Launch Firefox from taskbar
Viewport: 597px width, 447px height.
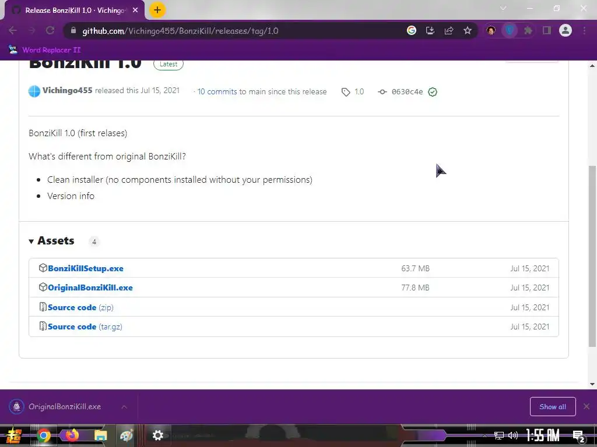pos(72,435)
